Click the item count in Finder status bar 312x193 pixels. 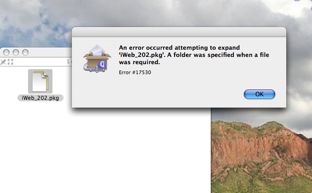[x=69, y=61]
